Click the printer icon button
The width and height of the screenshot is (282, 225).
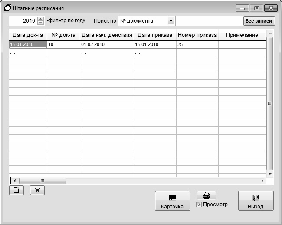pos(207,195)
